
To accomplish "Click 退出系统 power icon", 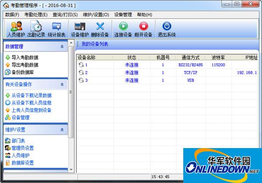I will [x=167, y=26].
